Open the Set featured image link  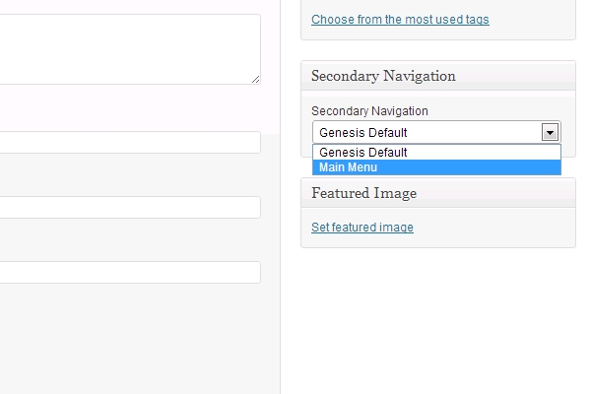[362, 228]
